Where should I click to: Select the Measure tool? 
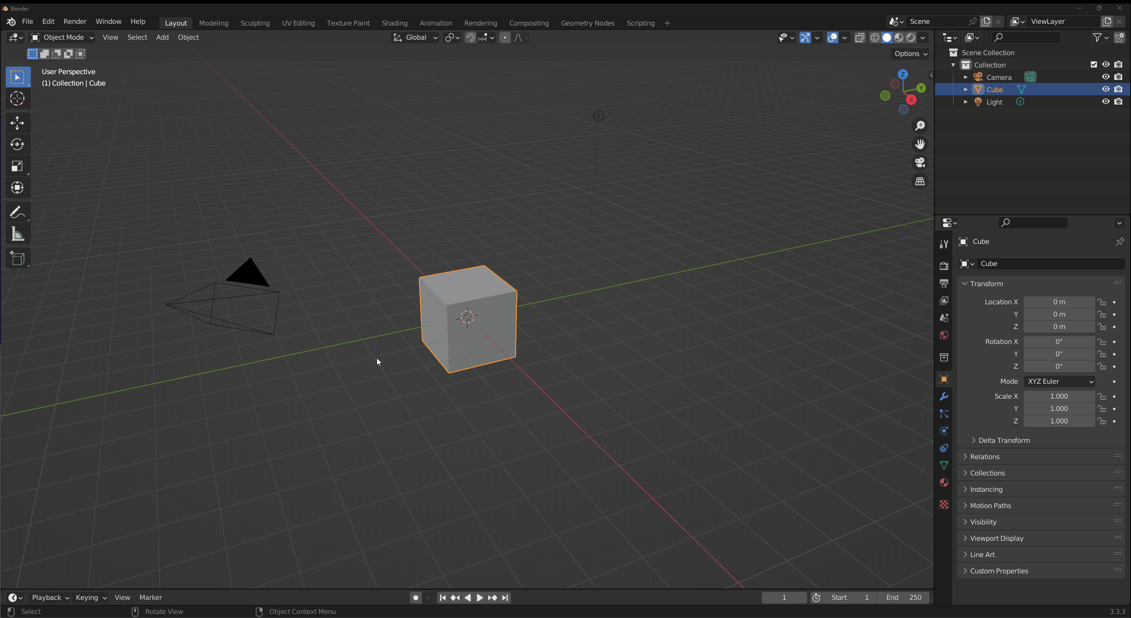pyautogui.click(x=17, y=234)
